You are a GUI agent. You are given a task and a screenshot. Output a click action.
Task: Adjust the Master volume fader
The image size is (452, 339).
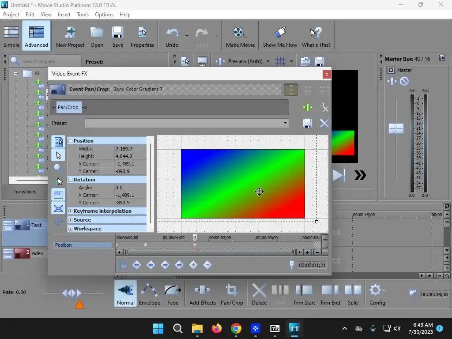(x=396, y=128)
